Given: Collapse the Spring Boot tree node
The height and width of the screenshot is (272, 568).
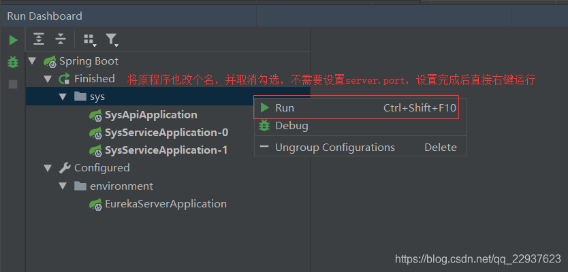Looking at the screenshot, I should [x=33, y=61].
